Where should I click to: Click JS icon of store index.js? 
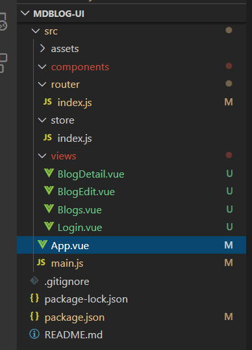pos(47,137)
